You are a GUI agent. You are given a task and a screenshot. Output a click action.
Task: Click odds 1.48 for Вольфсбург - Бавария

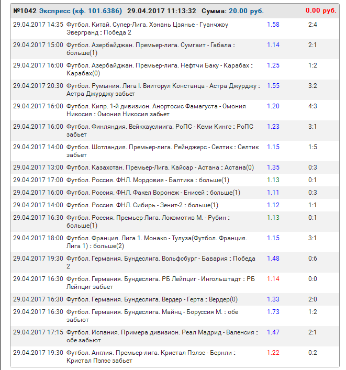(x=273, y=259)
